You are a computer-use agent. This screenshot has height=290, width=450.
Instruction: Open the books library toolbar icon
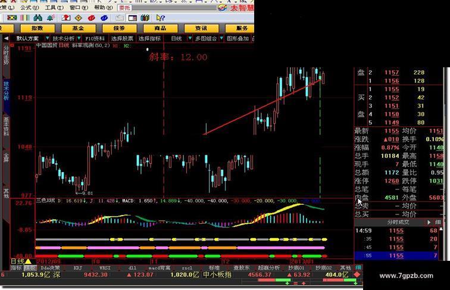pyautogui.click(x=145, y=18)
